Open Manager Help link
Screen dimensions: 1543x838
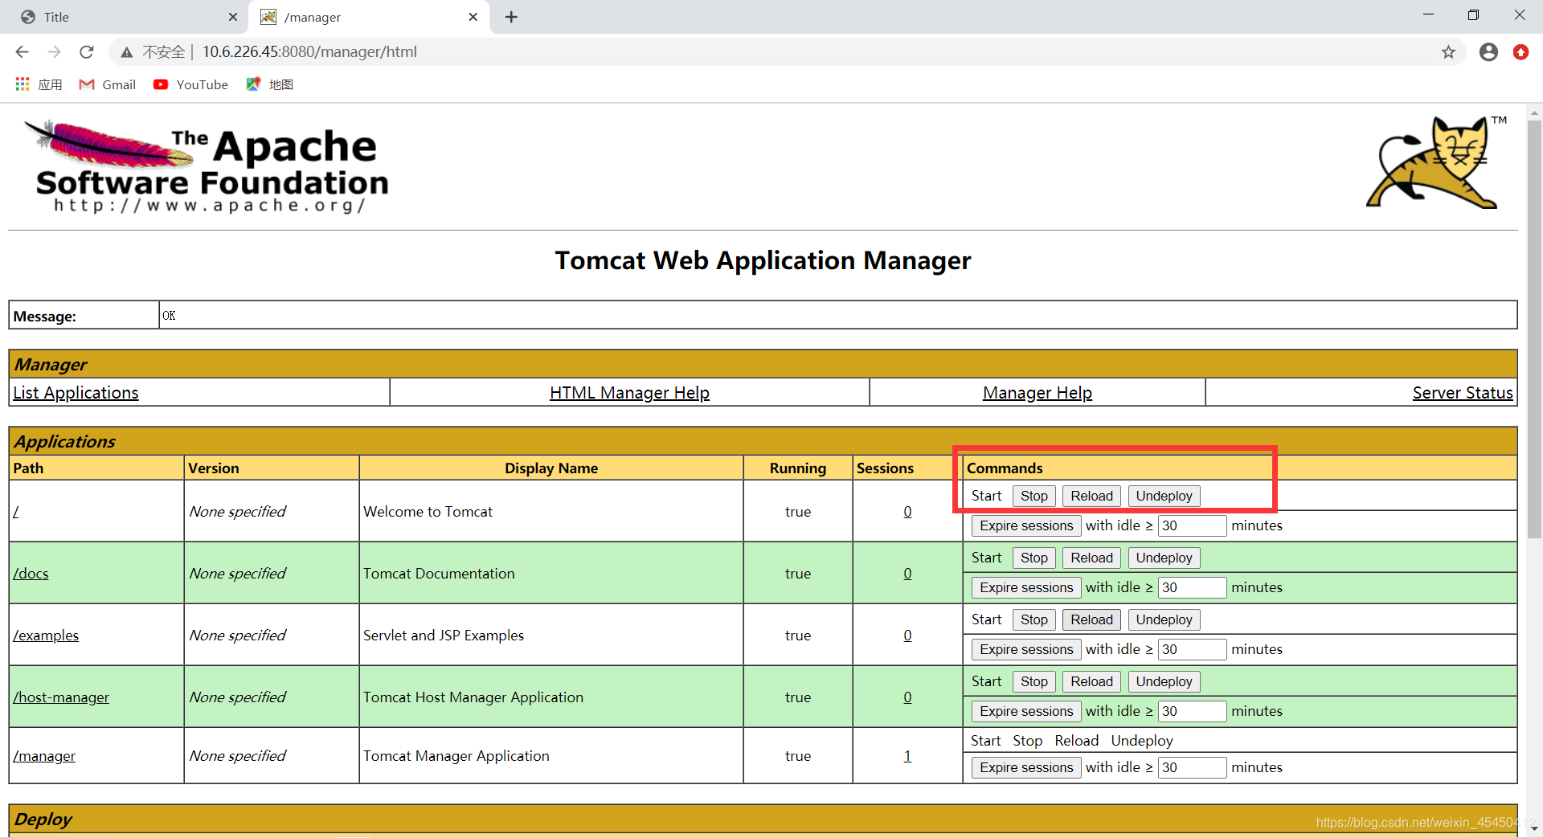click(x=1037, y=393)
